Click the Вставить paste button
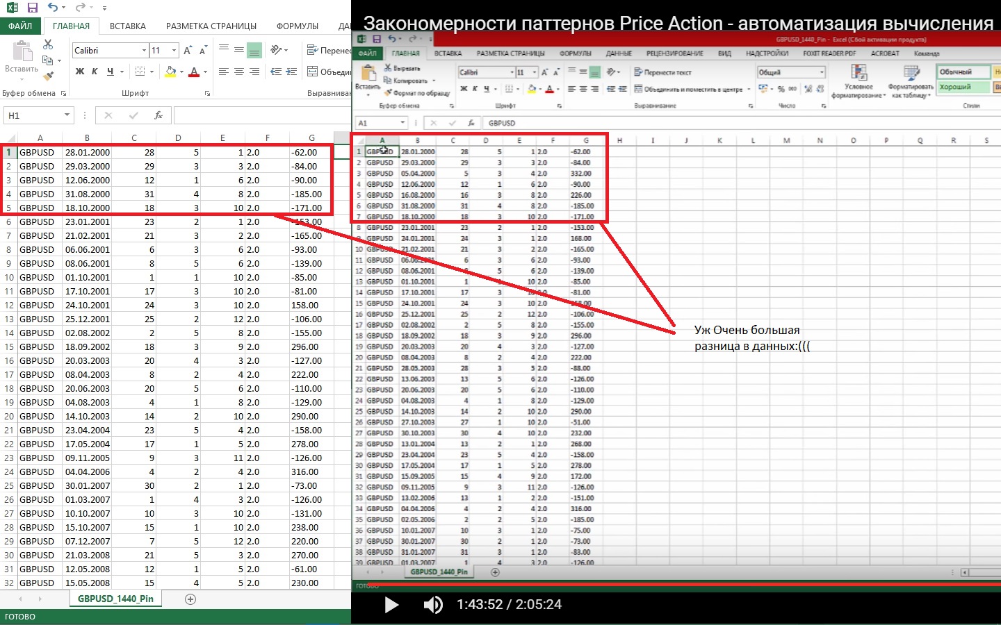The image size is (1001, 625). click(x=22, y=58)
